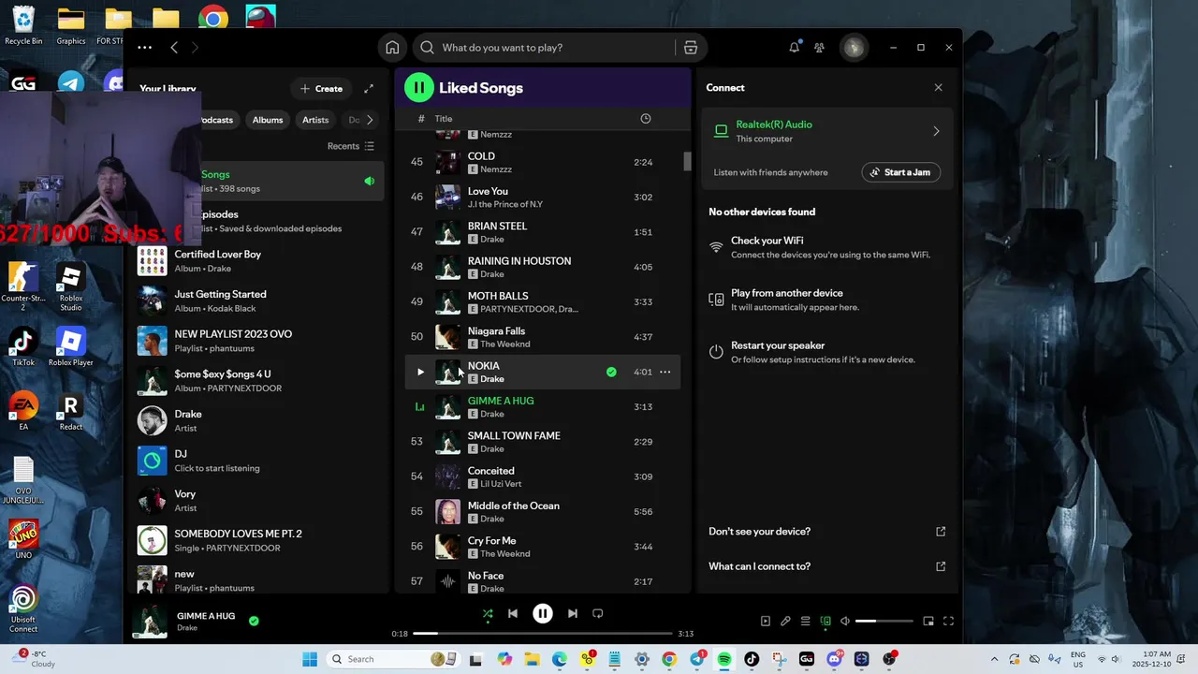Sort by duration clock icon
Screen dimensions: 1198x674
pos(645,119)
